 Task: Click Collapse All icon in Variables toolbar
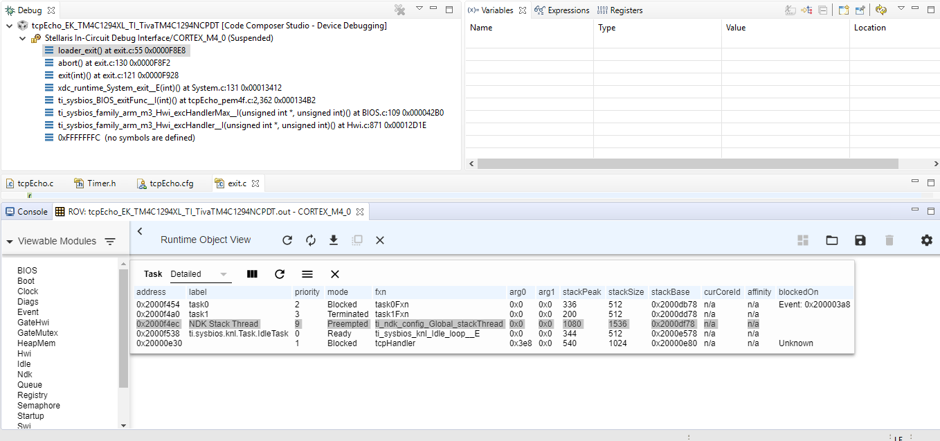click(x=822, y=10)
